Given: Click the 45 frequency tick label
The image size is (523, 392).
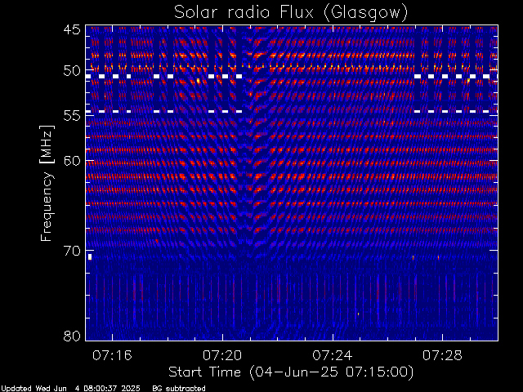Looking at the screenshot, I should (x=72, y=29).
